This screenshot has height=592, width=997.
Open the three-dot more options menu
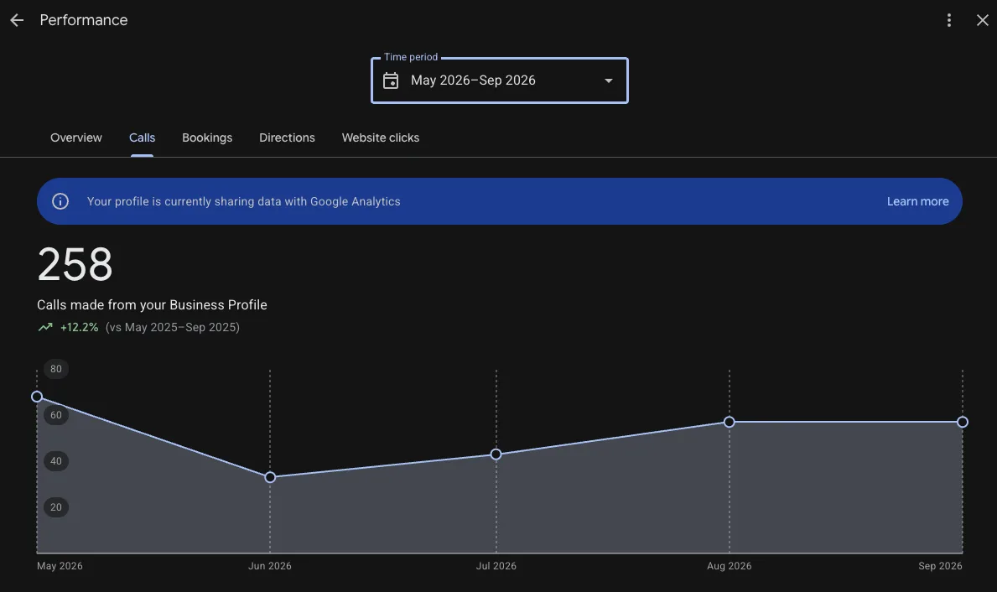click(948, 20)
